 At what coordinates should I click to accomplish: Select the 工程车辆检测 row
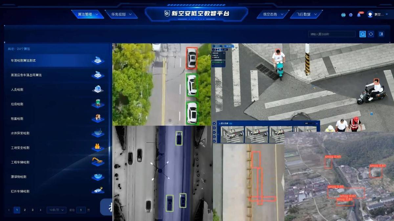[56, 162]
